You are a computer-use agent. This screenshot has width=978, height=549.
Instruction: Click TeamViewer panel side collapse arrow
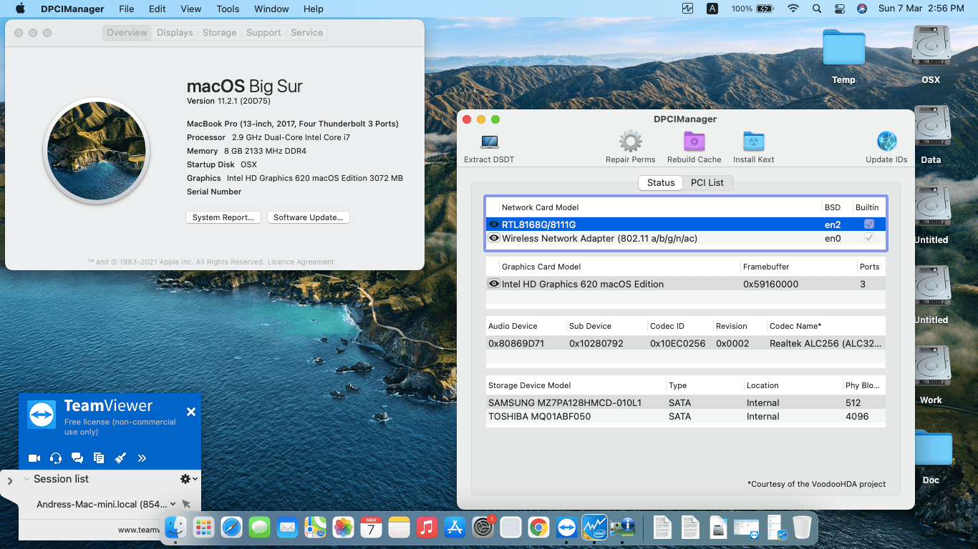(x=9, y=481)
